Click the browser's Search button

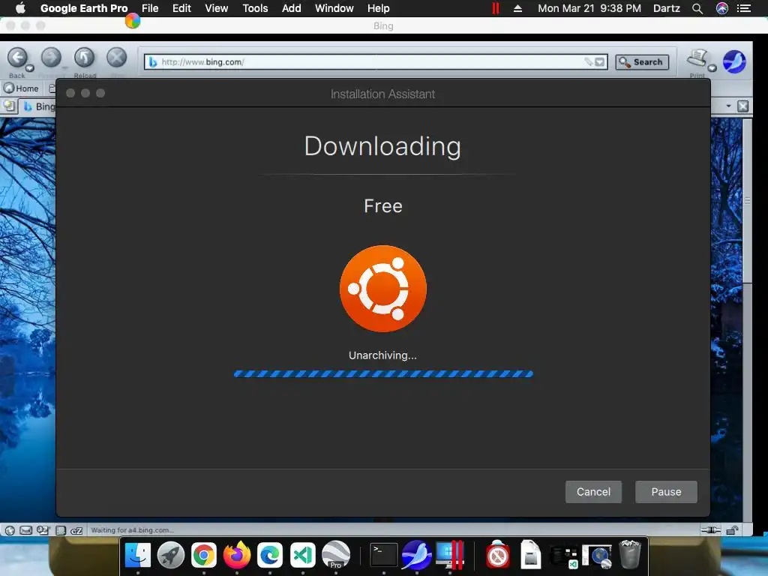tap(642, 62)
